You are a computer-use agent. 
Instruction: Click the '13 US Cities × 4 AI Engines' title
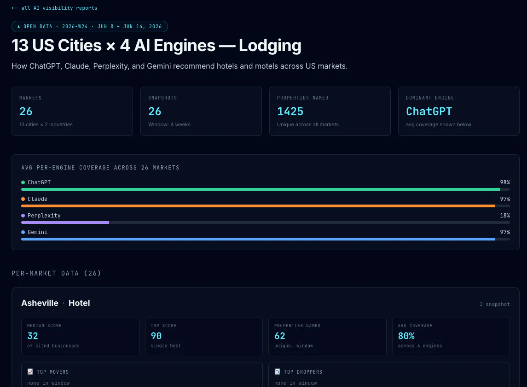click(x=156, y=46)
